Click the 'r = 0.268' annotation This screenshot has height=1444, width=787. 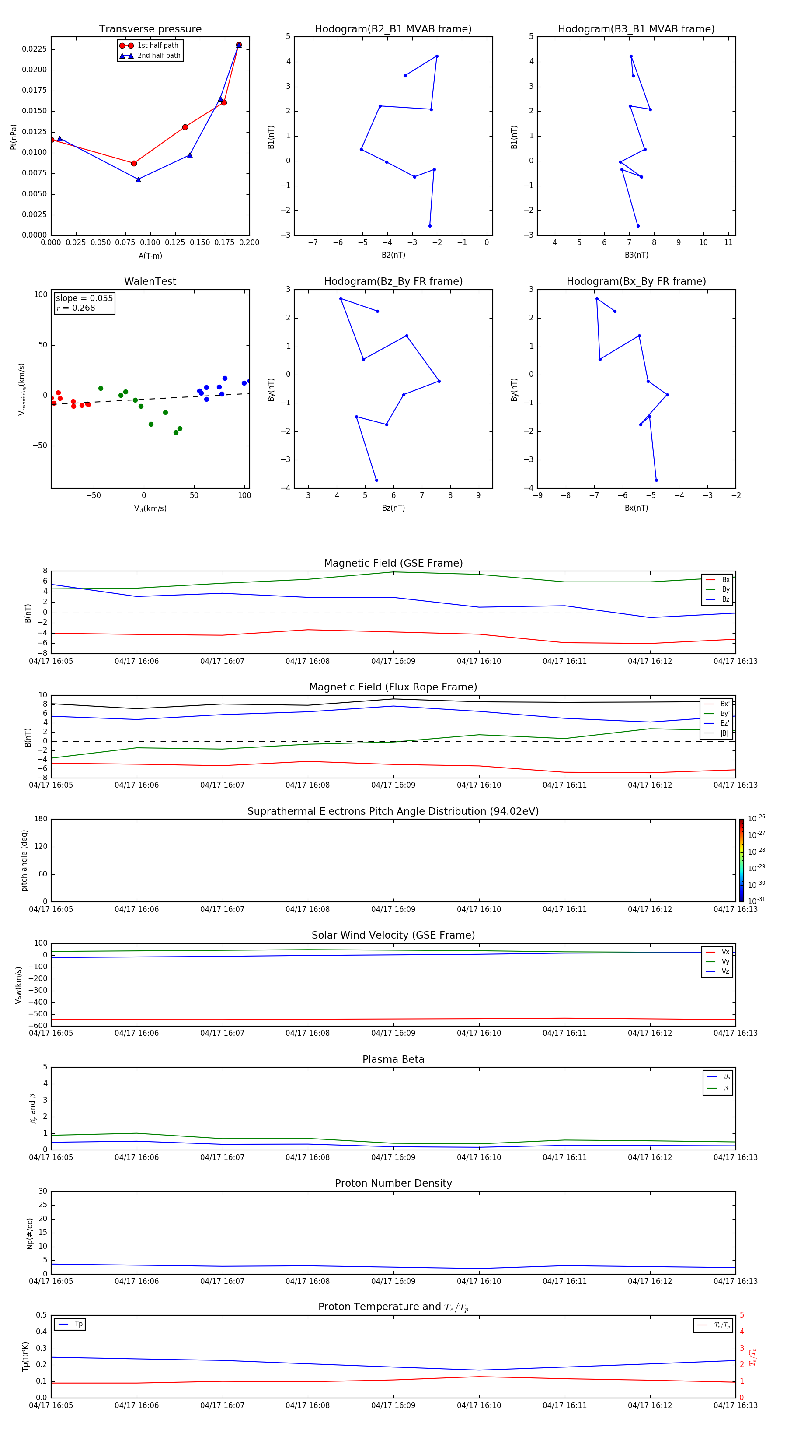[x=76, y=308]
